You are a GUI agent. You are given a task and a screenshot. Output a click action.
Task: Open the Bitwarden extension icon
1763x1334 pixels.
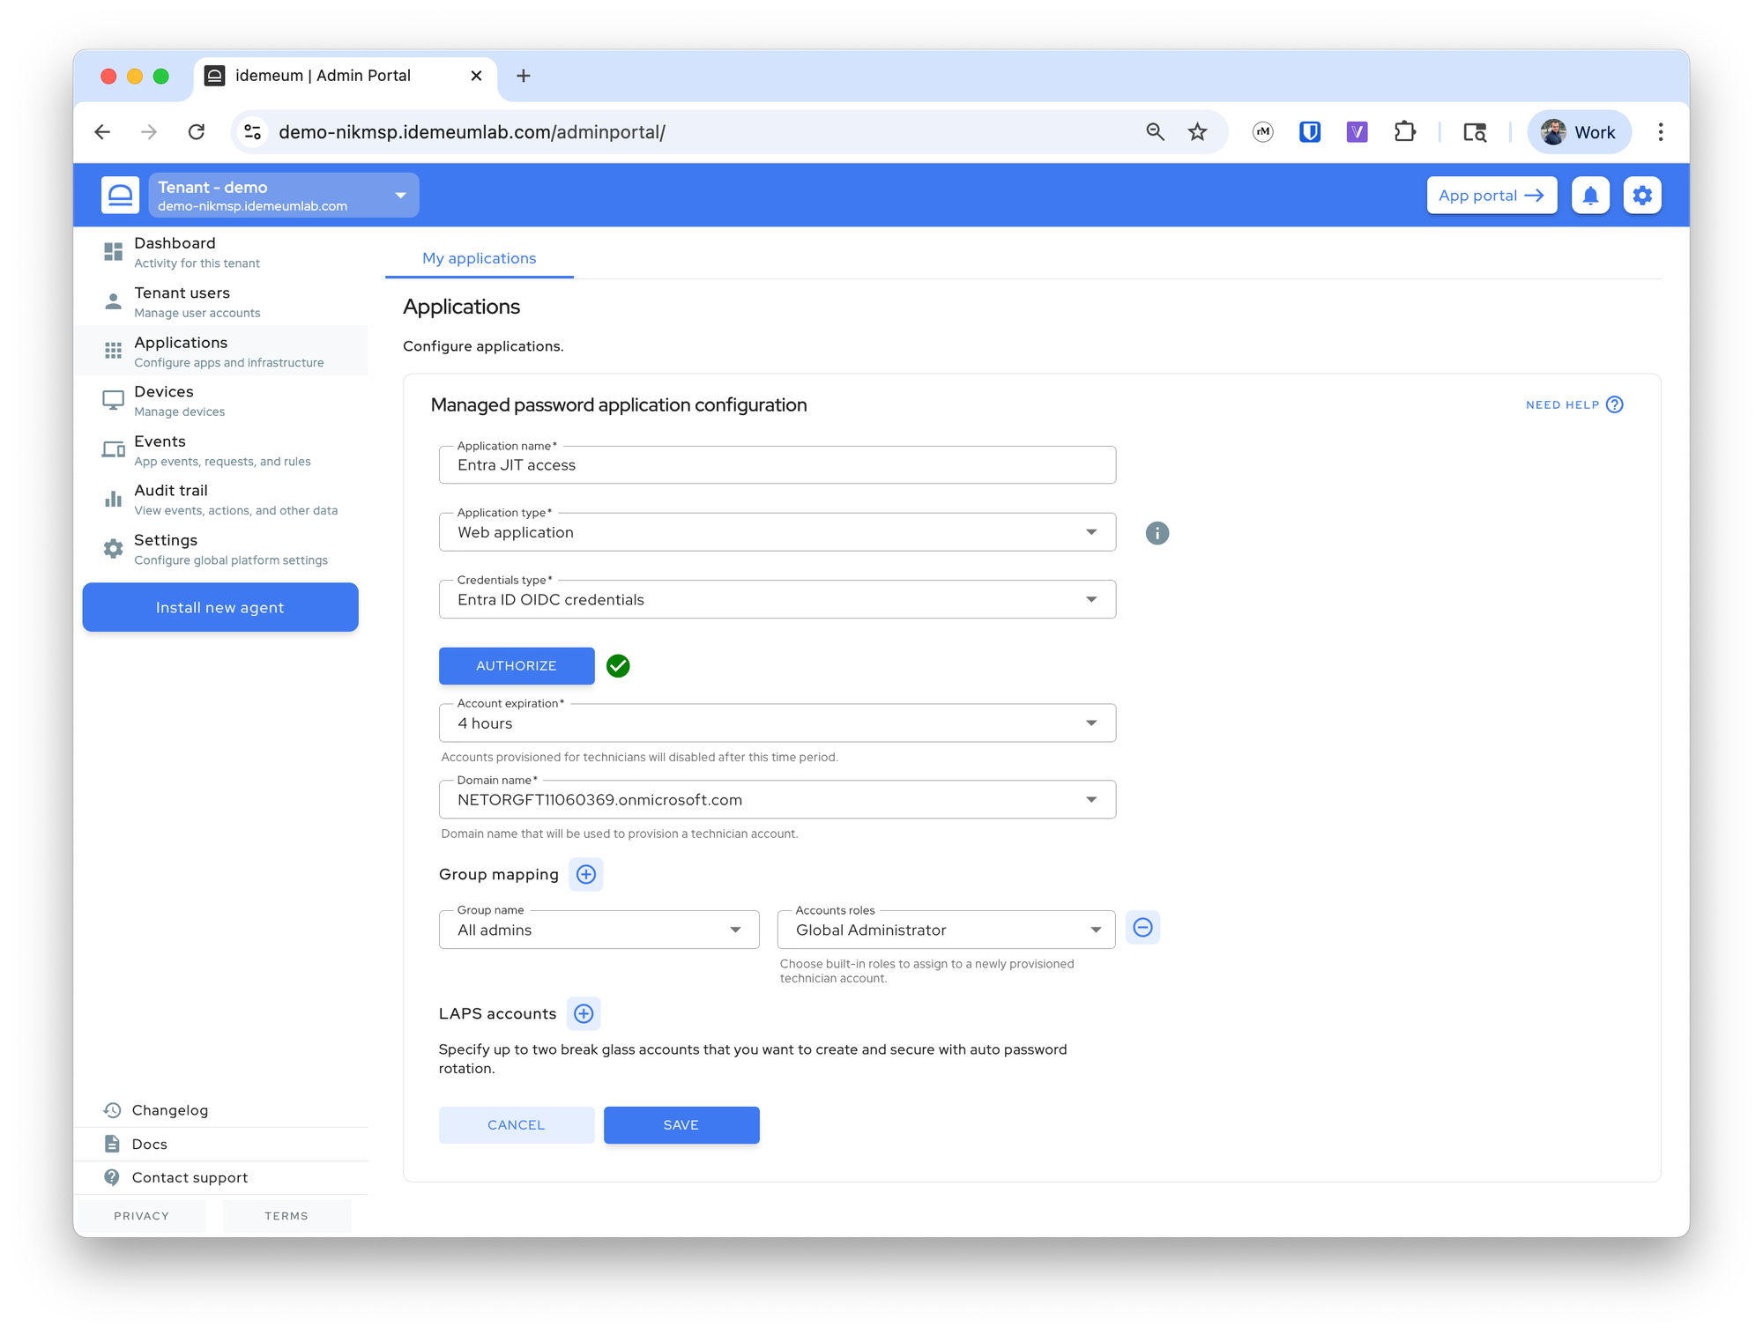[1310, 132]
